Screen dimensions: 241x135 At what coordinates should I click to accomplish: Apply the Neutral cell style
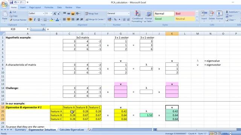point(185,19)
